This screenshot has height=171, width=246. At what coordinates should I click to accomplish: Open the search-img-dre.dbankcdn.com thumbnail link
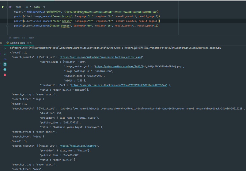[x=119, y=85]
